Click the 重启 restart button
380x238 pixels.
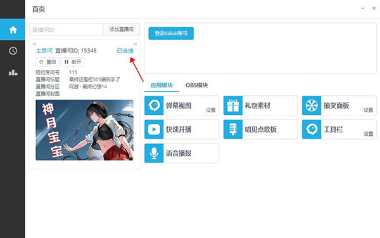tap(47, 62)
